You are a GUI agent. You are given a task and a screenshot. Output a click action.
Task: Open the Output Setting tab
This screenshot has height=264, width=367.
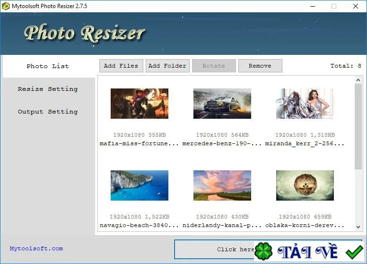48,112
